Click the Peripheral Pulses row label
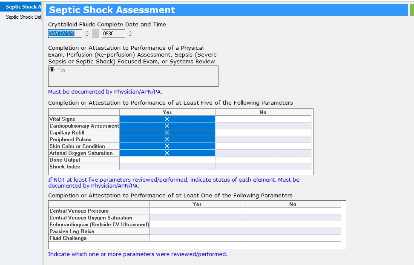Image resolution: width=414 pixels, height=265 pixels. [84, 140]
